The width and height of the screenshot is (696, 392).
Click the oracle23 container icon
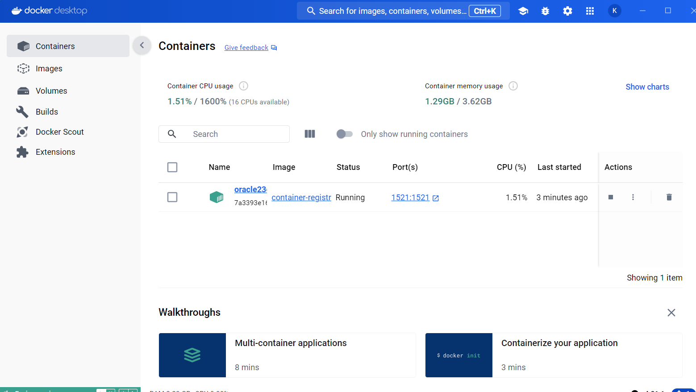pyautogui.click(x=217, y=197)
